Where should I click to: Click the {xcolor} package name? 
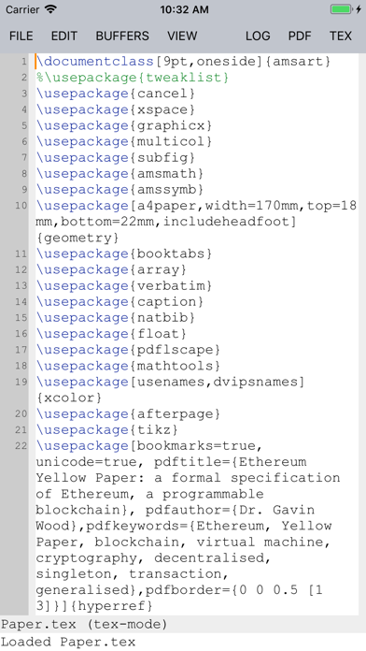point(69,398)
